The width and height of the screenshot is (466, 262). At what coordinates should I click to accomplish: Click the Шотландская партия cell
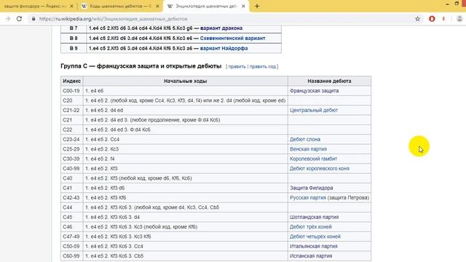click(329, 217)
